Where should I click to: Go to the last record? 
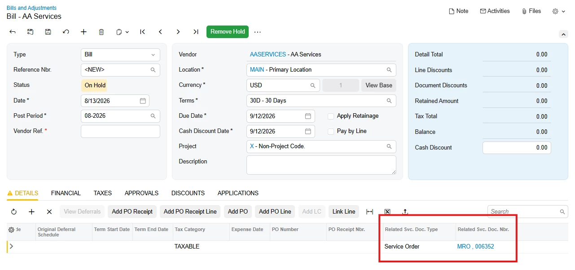196,32
